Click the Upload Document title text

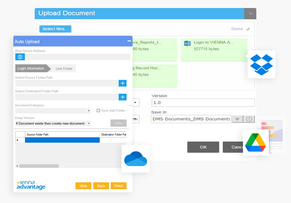[67, 13]
